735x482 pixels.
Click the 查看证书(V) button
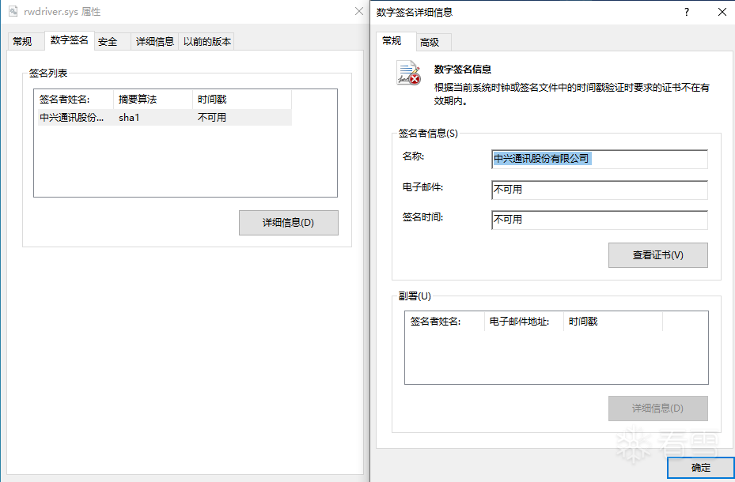point(657,255)
